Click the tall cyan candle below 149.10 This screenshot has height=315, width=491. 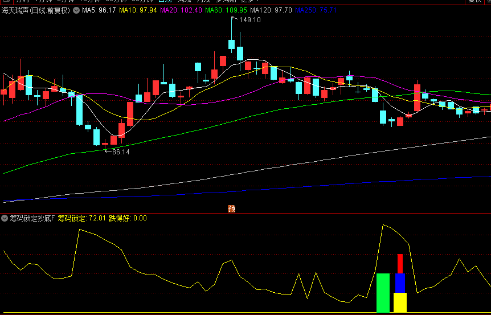pos(232,44)
